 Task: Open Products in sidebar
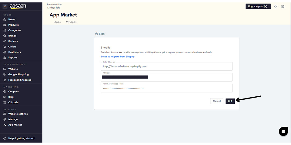tap(14, 25)
